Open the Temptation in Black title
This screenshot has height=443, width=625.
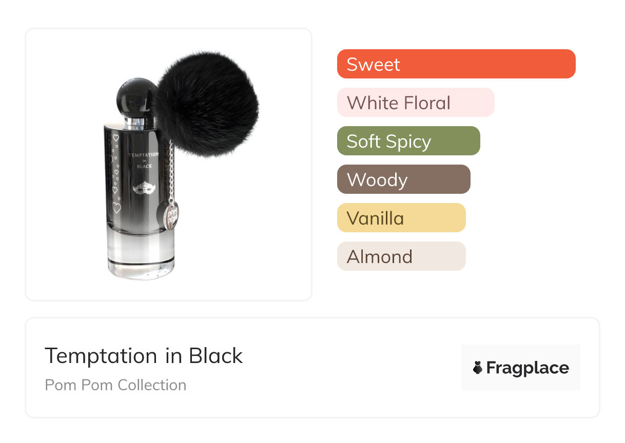[x=144, y=356]
